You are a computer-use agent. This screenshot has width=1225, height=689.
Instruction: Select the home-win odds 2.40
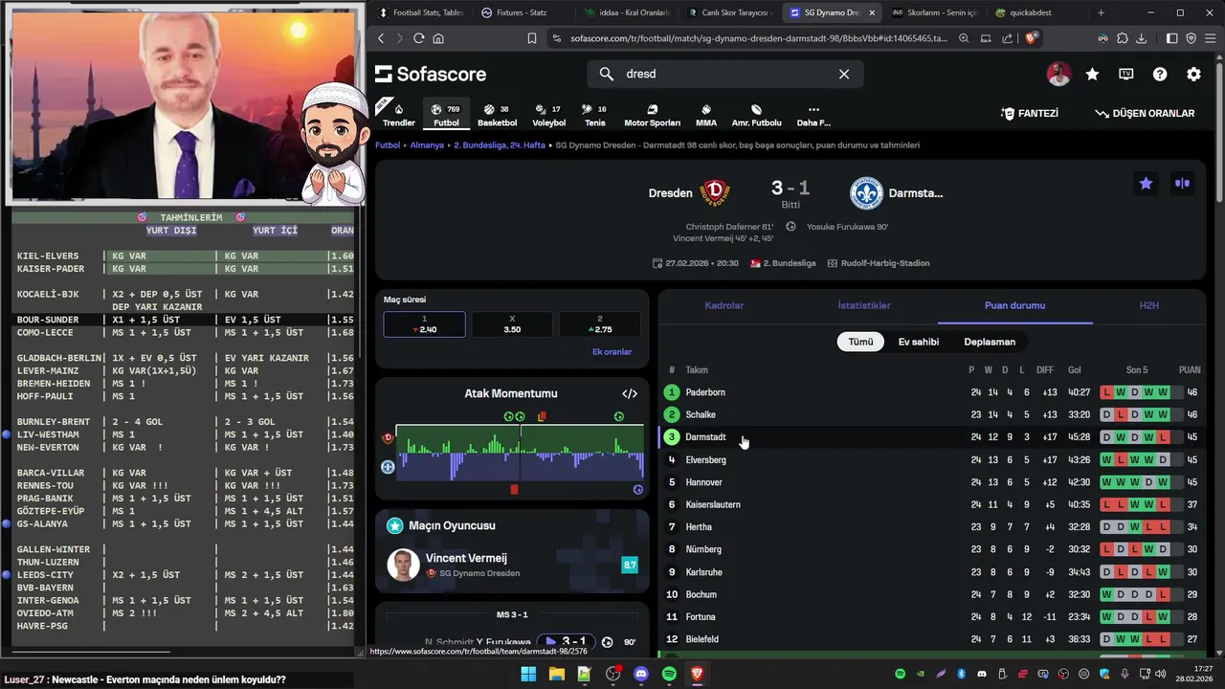(425, 324)
